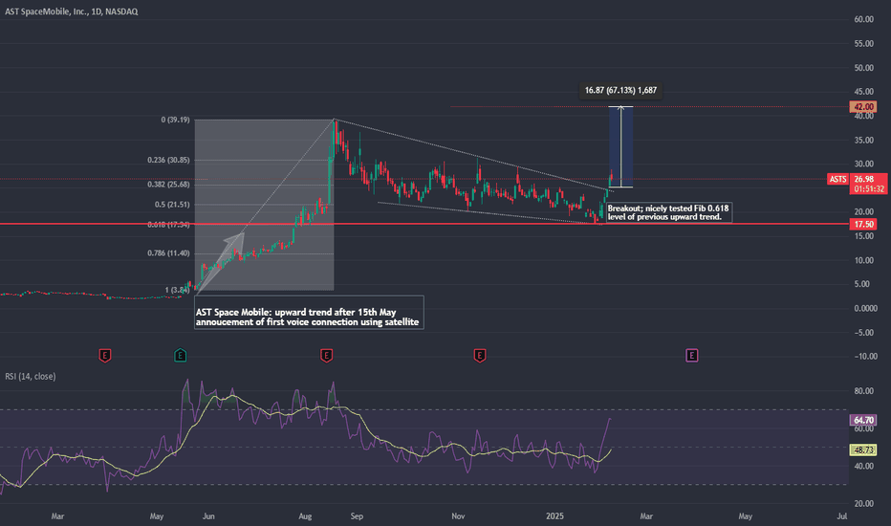891x526 pixels.
Task: Click the 55.00 price scale value
Action: tap(863, 44)
